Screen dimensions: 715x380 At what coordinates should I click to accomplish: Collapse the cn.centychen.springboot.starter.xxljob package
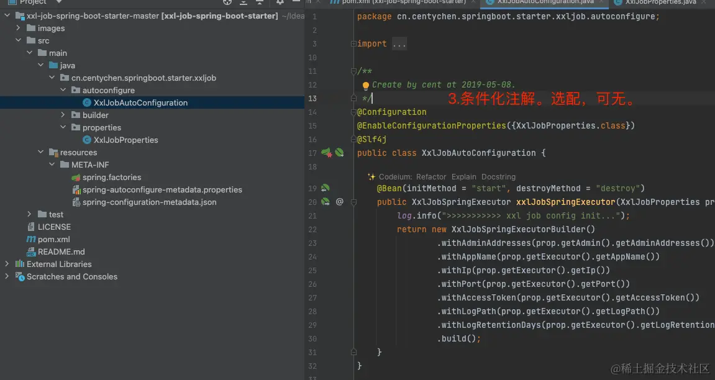click(52, 78)
